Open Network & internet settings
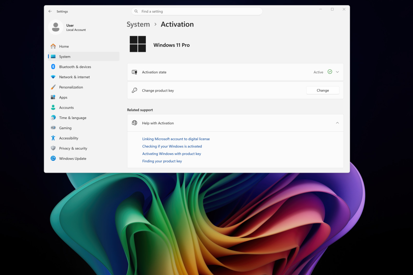Image resolution: width=413 pixels, height=275 pixels. 84,77
